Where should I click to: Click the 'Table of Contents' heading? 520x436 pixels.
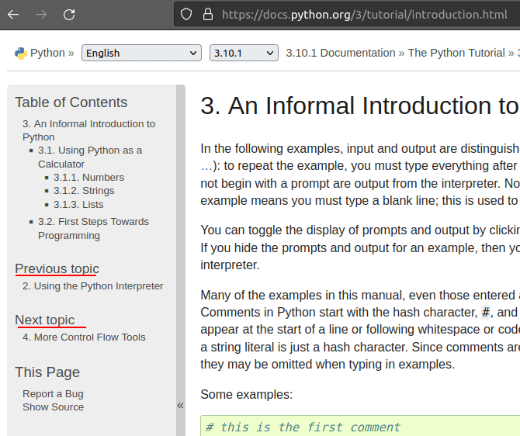click(x=71, y=102)
